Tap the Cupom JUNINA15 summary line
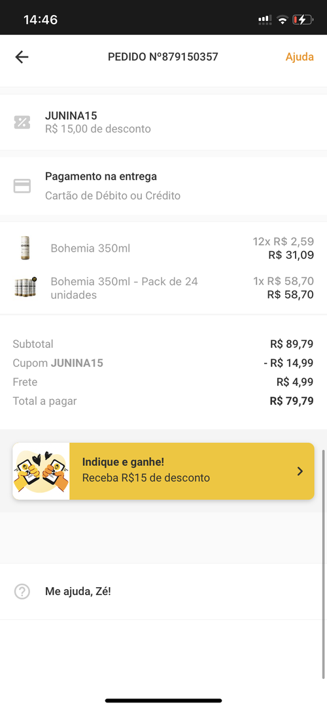Viewport: 327px width, 709px height. [163, 363]
